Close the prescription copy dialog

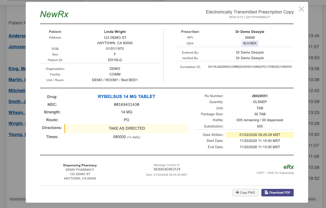coord(301,9)
